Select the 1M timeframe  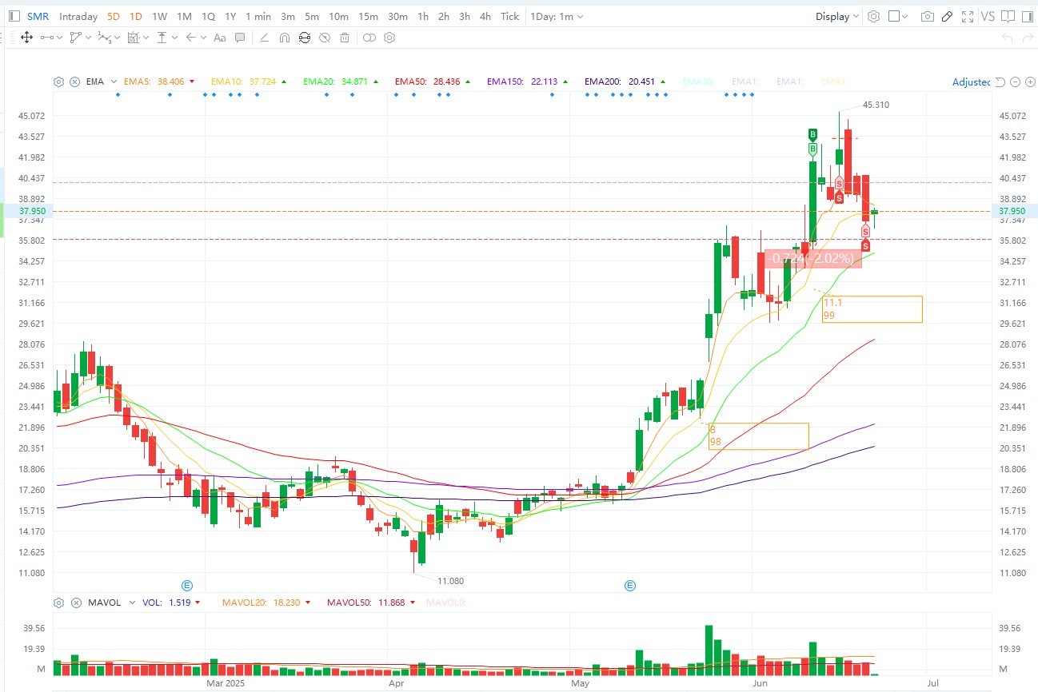[184, 16]
